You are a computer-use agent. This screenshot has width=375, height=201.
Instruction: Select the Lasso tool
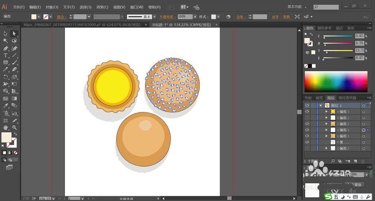coord(14,41)
